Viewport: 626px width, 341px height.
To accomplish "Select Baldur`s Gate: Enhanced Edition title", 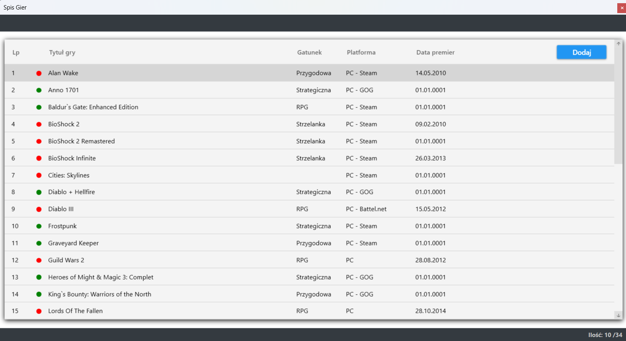I will [93, 107].
